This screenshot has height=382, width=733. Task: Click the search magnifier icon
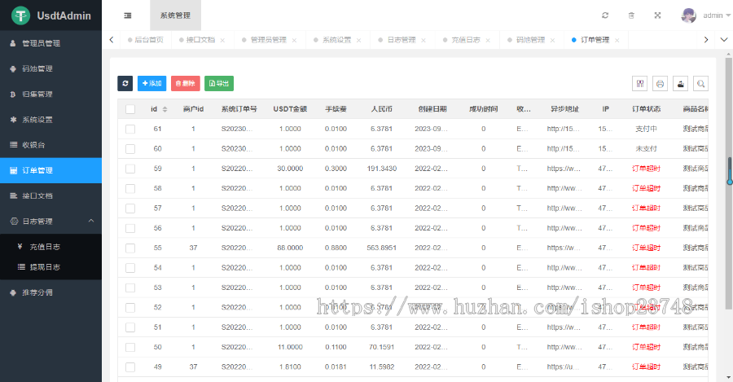click(x=700, y=84)
